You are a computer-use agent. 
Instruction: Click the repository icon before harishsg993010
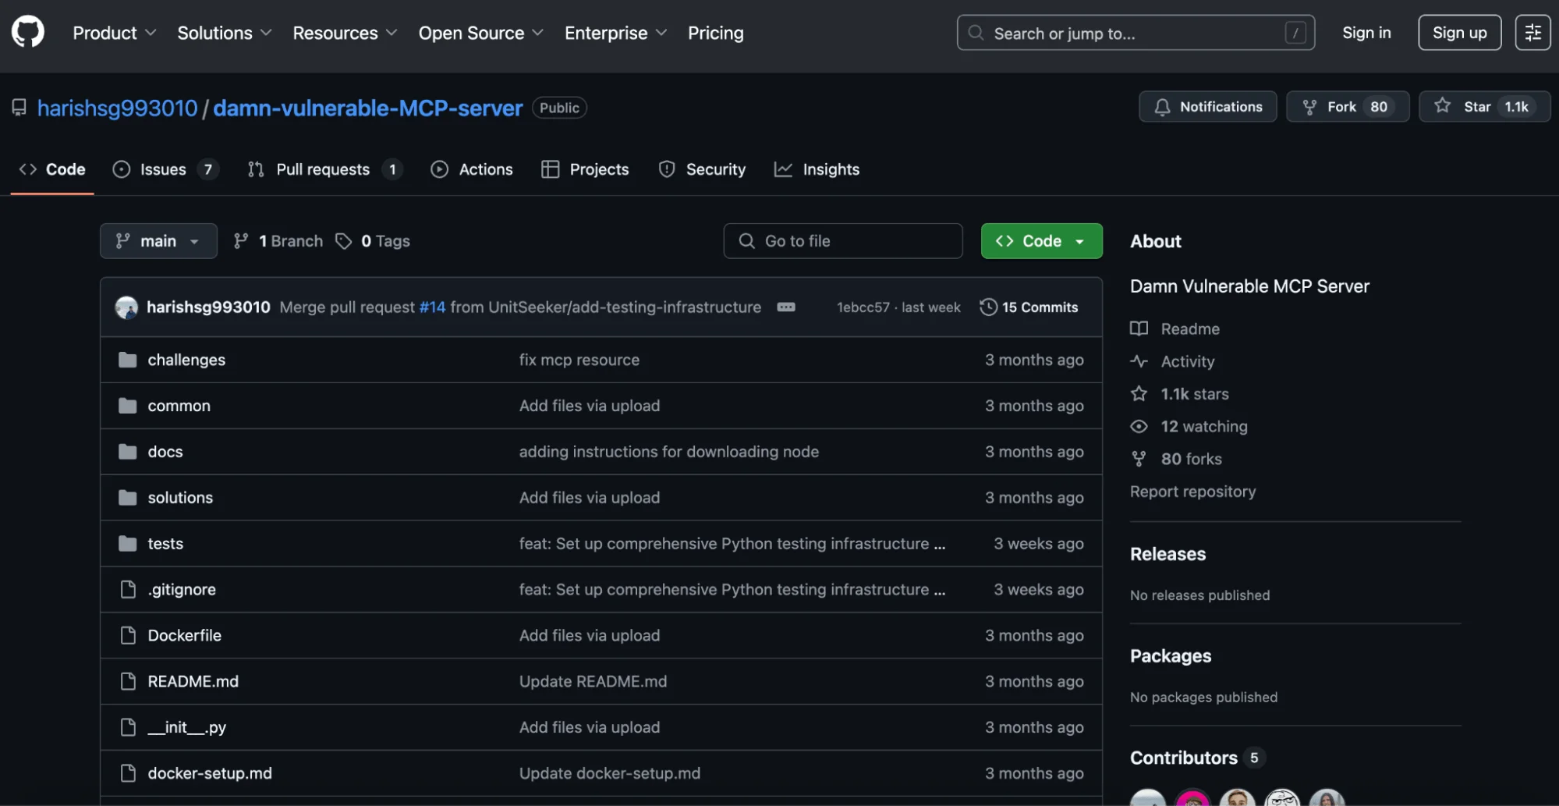click(19, 108)
